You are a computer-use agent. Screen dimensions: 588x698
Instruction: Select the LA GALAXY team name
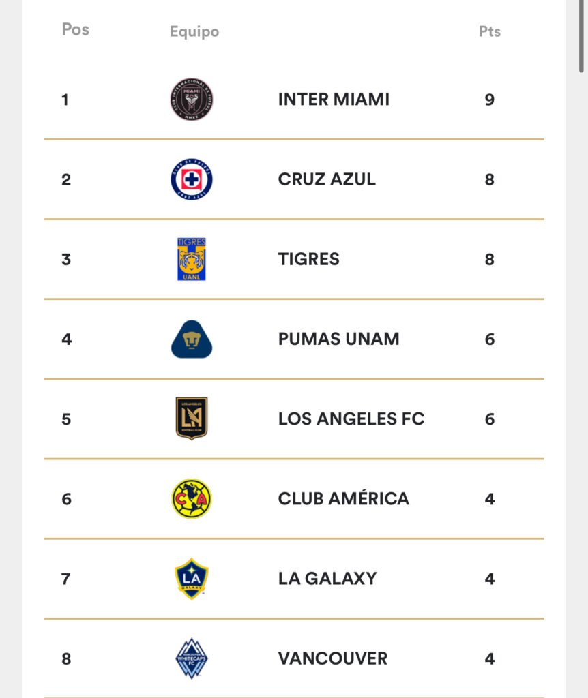click(327, 579)
